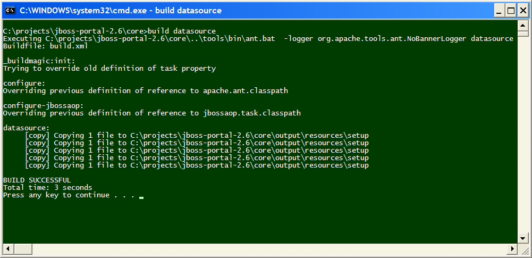Minimize the command prompt window
Screen dimensions: 532x258
pyautogui.click(x=499, y=11)
